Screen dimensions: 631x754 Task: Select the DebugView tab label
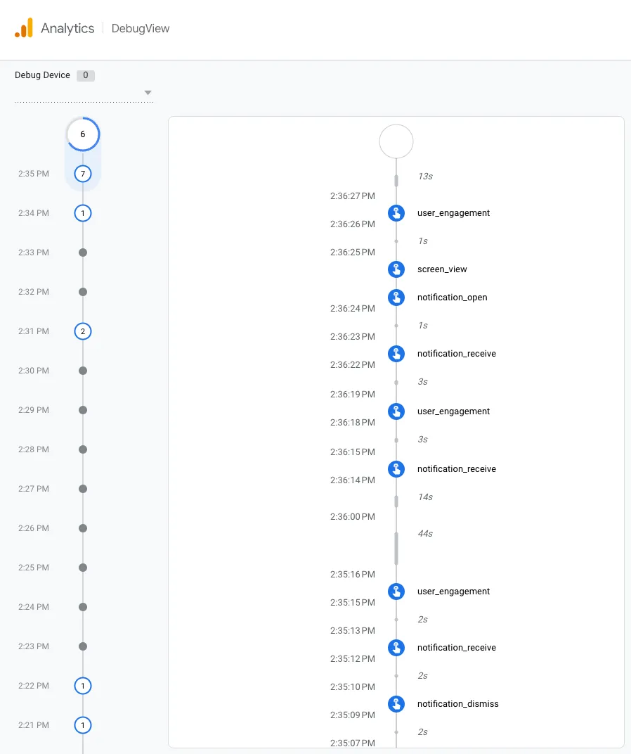click(x=140, y=28)
